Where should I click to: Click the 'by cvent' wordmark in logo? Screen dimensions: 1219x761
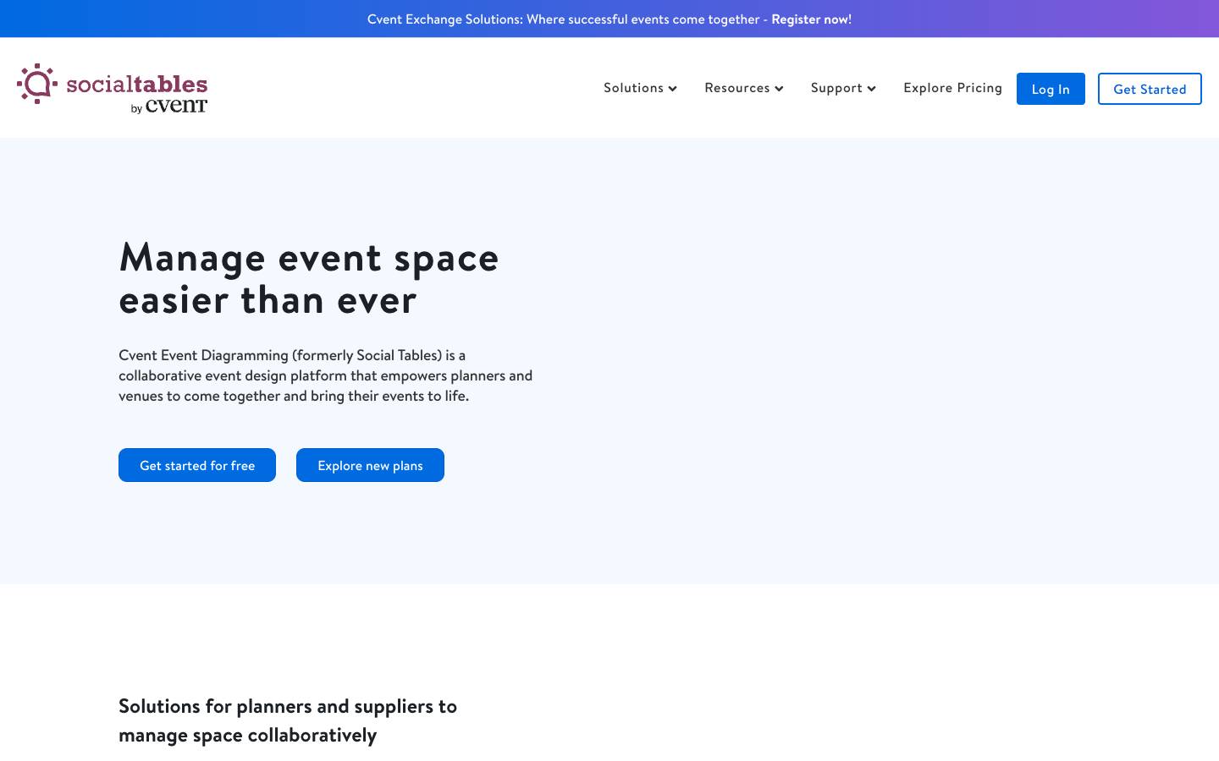[x=169, y=107]
